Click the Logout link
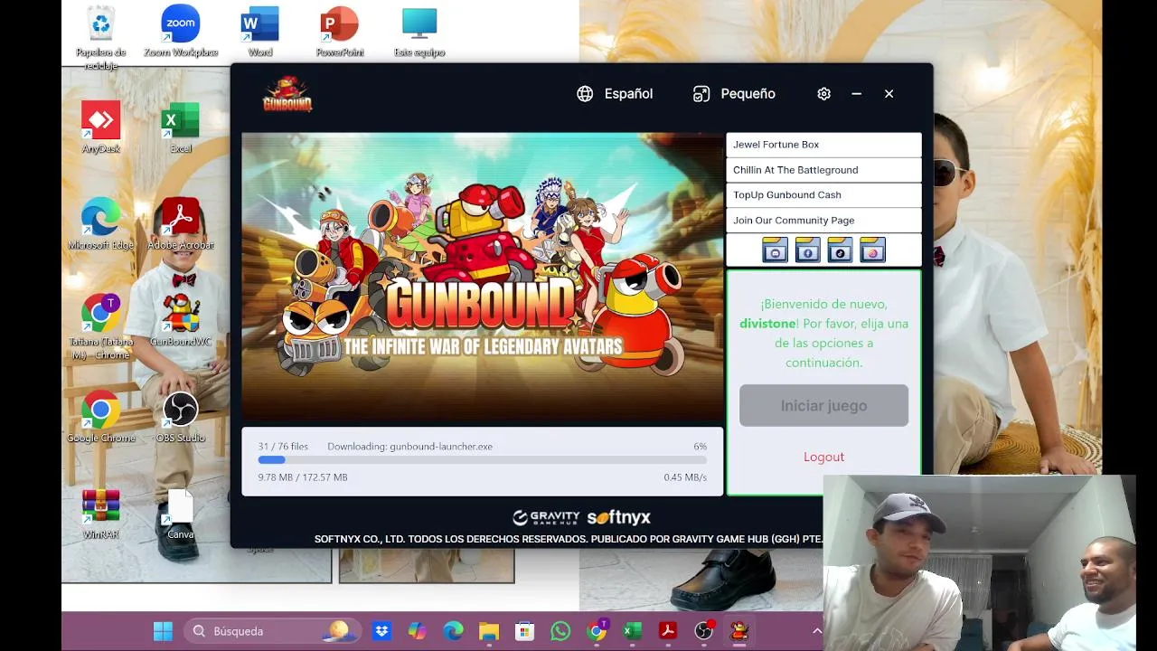 tap(823, 457)
